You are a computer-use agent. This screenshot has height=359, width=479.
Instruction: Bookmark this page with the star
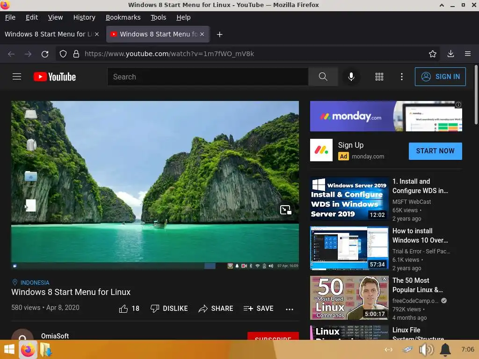432,54
